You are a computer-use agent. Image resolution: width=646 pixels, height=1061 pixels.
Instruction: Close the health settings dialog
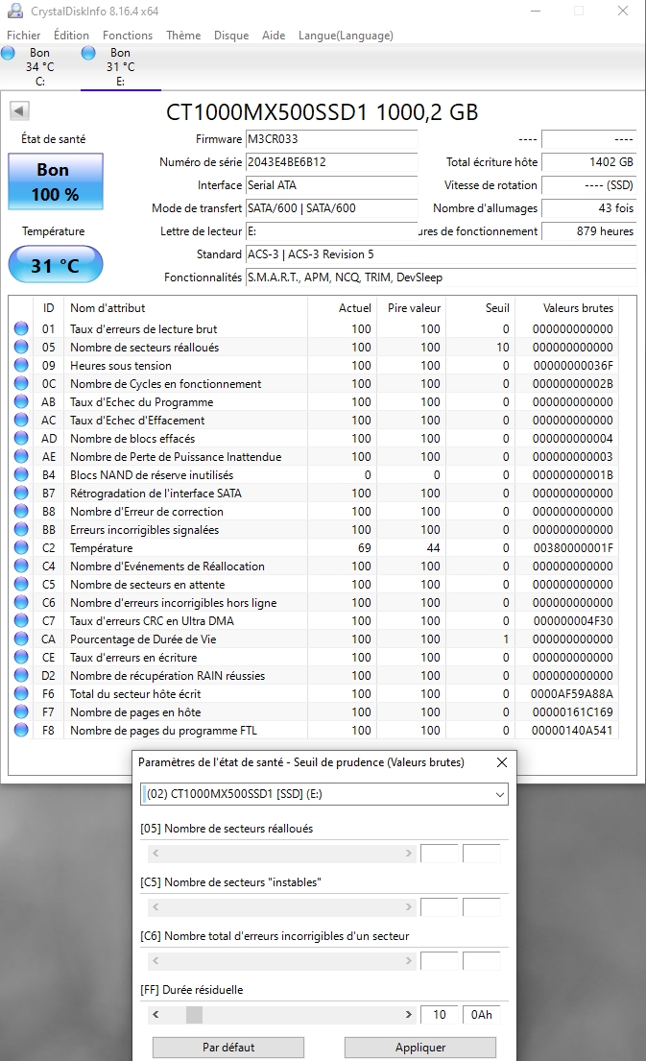[x=502, y=762]
